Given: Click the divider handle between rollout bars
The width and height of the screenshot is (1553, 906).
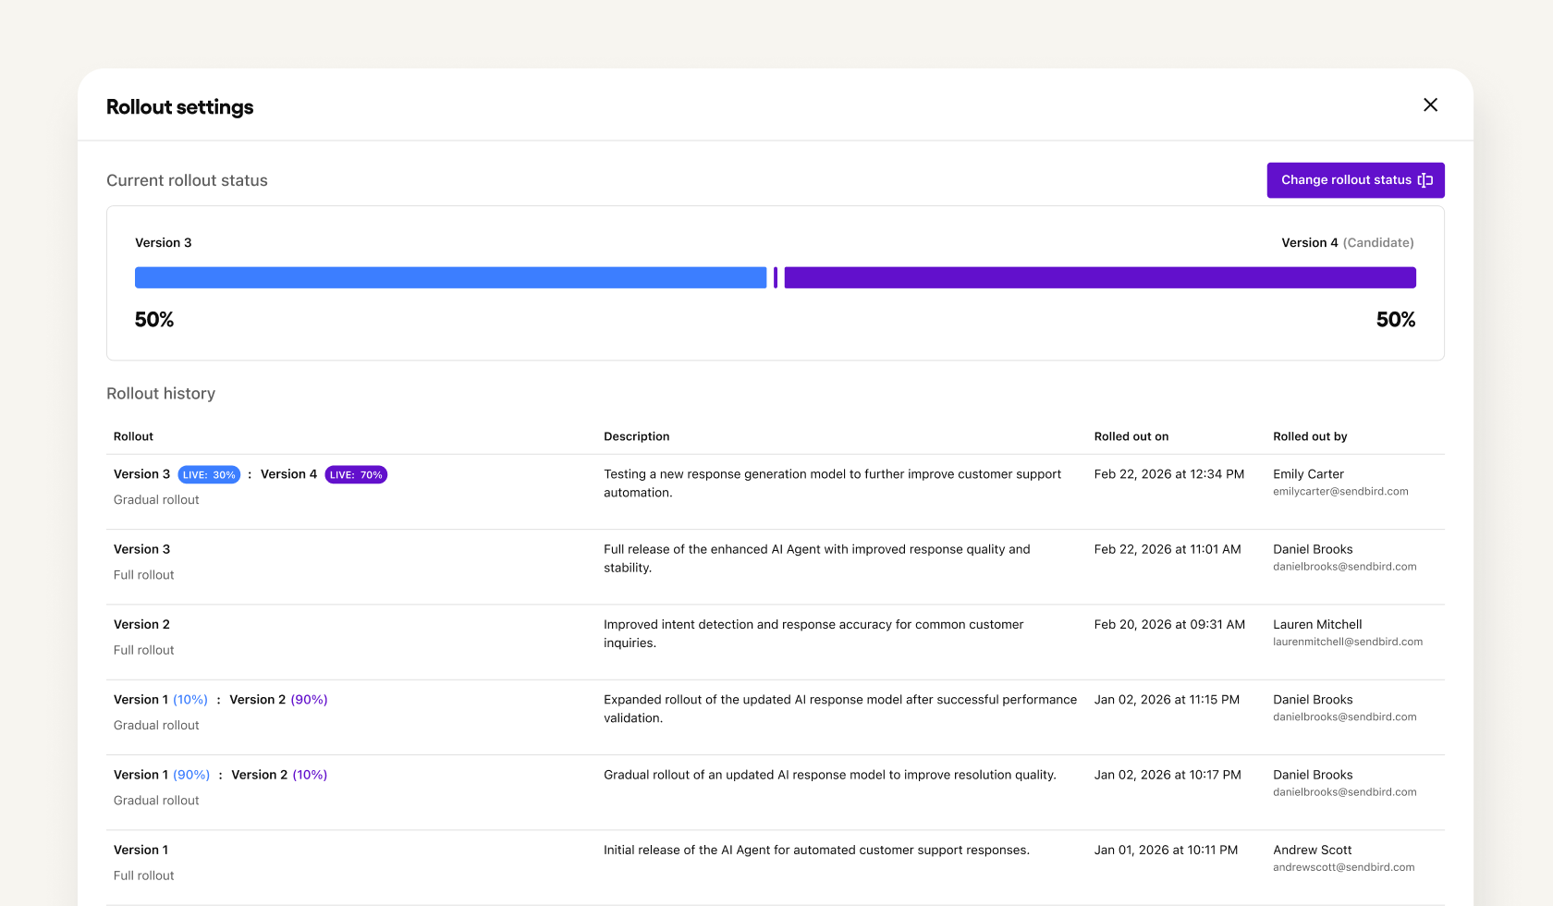Looking at the screenshot, I should (x=776, y=277).
